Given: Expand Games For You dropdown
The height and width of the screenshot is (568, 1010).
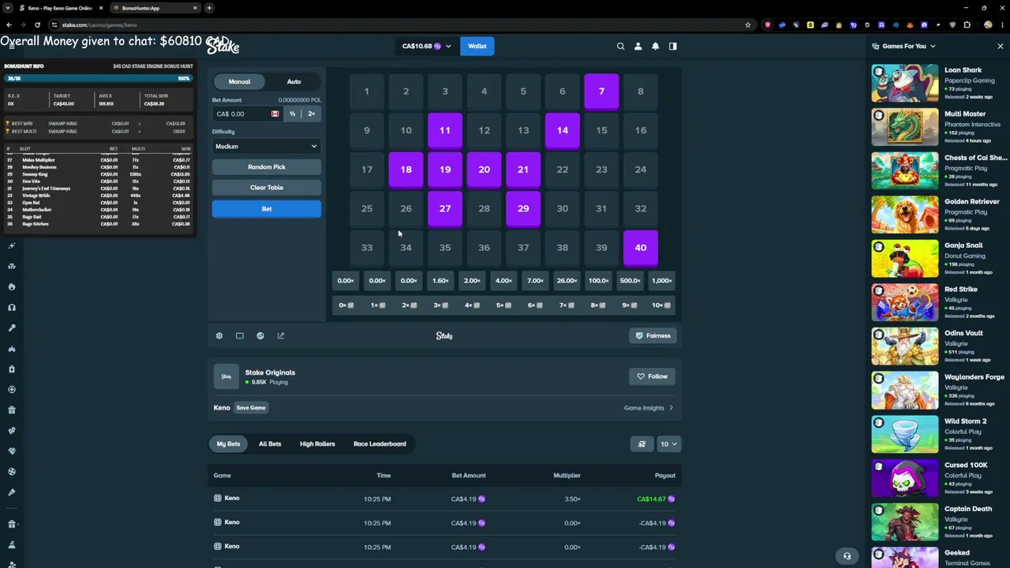Looking at the screenshot, I should [904, 47].
